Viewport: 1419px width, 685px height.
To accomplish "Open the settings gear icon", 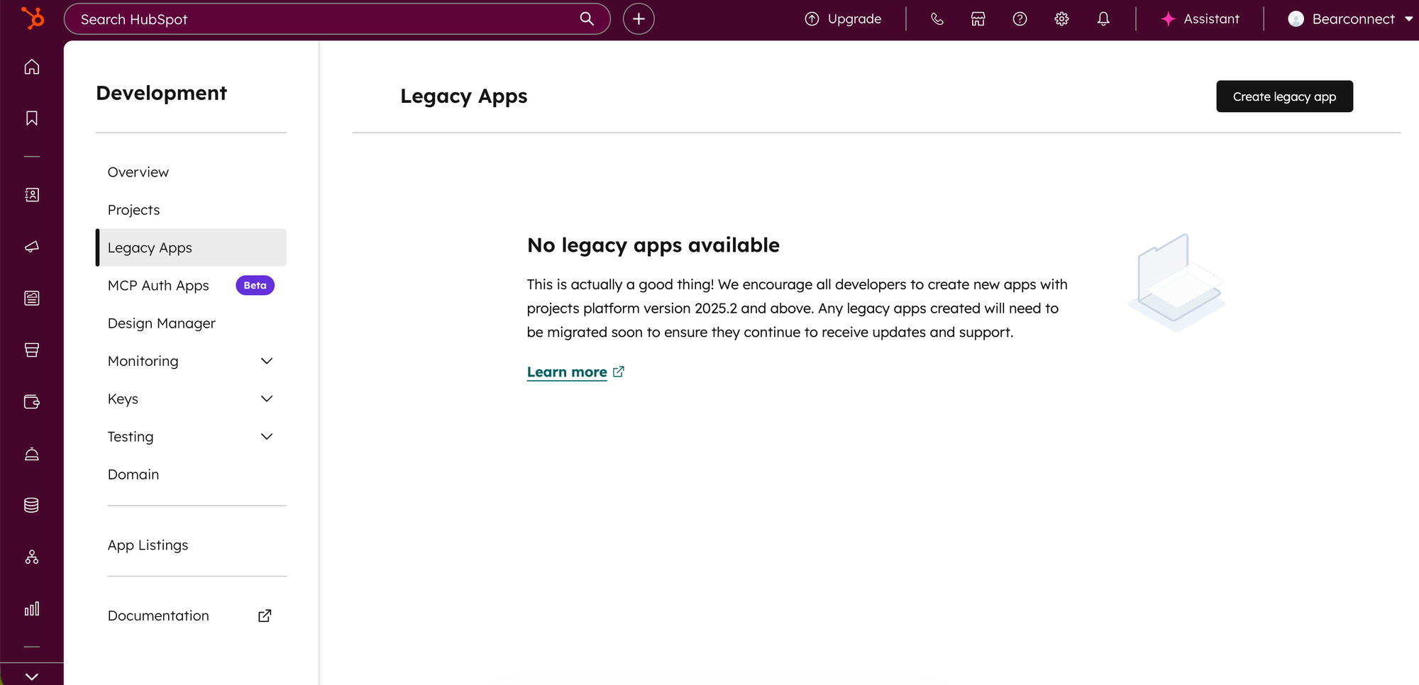I will click(1061, 19).
